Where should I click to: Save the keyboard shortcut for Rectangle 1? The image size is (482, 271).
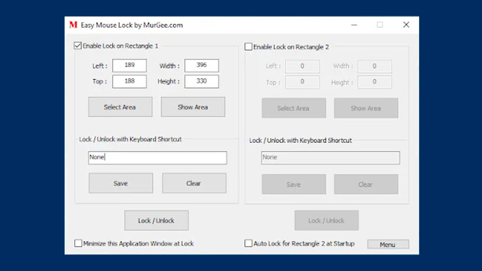120,183
